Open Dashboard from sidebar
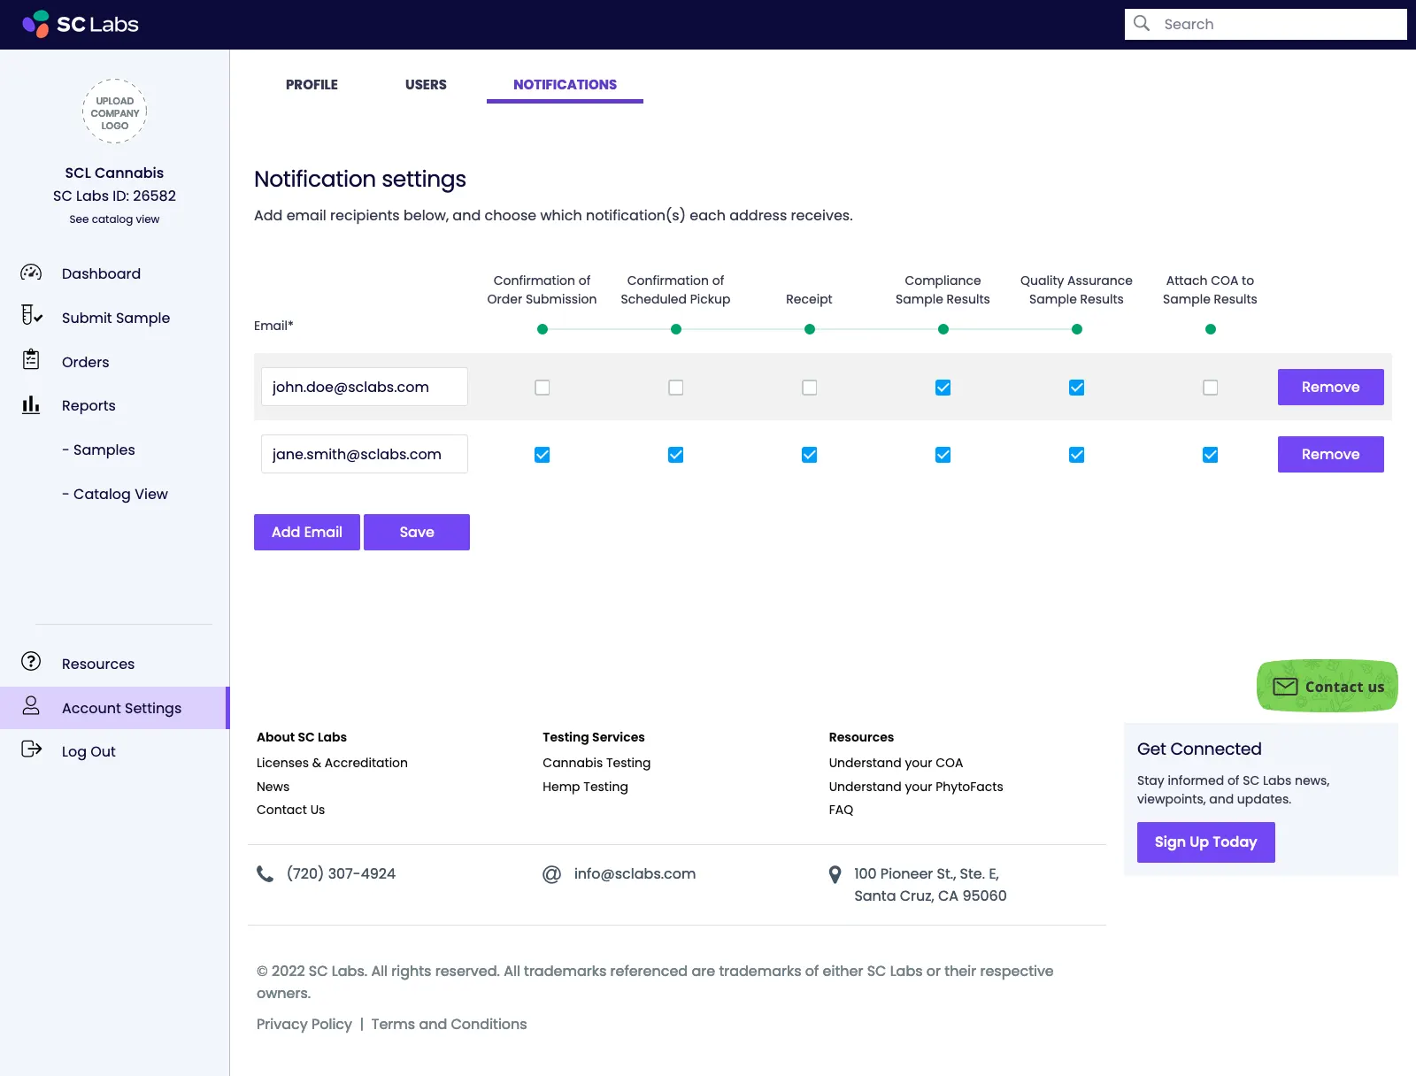This screenshot has width=1416, height=1076. (101, 273)
